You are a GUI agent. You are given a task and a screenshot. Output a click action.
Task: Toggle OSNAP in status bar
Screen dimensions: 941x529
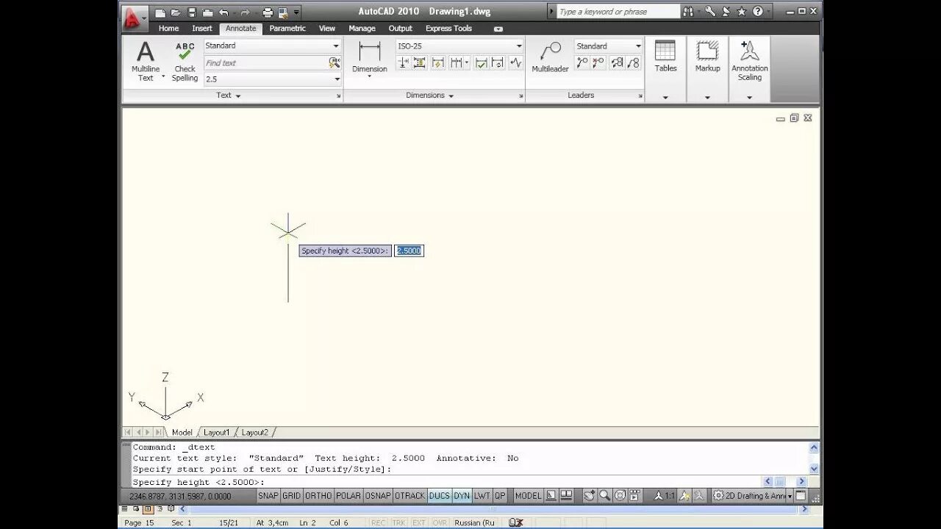(378, 496)
